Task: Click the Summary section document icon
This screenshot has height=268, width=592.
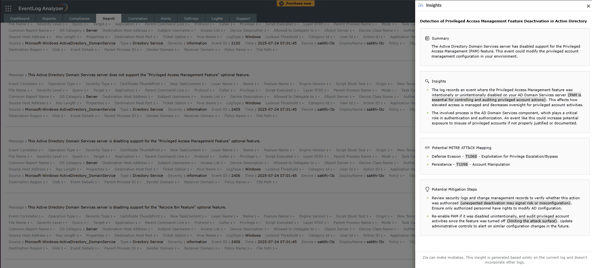Action: (x=427, y=38)
